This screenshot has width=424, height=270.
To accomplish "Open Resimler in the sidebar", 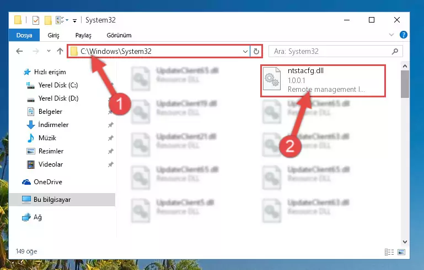I will click(x=51, y=151).
